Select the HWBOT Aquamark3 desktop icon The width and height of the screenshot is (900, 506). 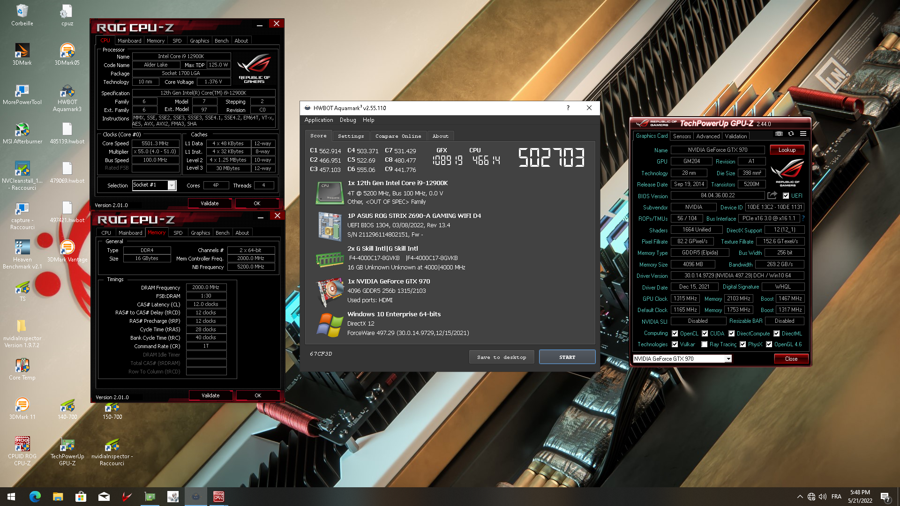pyautogui.click(x=67, y=97)
